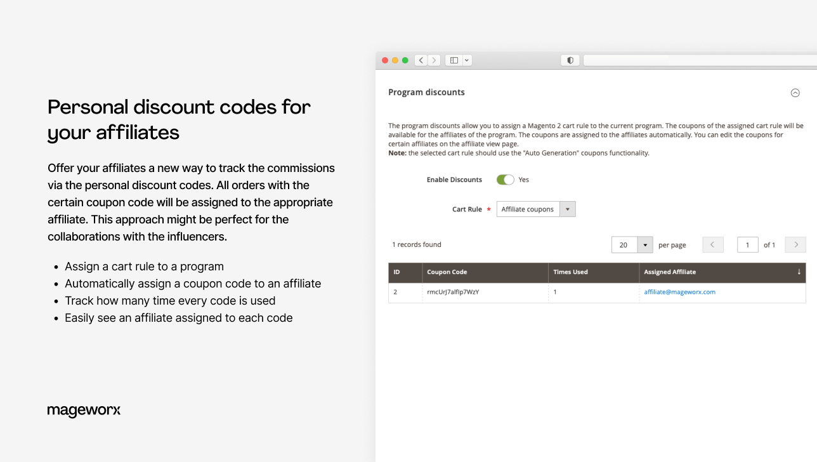Sort by Coupon Code column header
The width and height of the screenshot is (817, 462).
pyautogui.click(x=447, y=272)
